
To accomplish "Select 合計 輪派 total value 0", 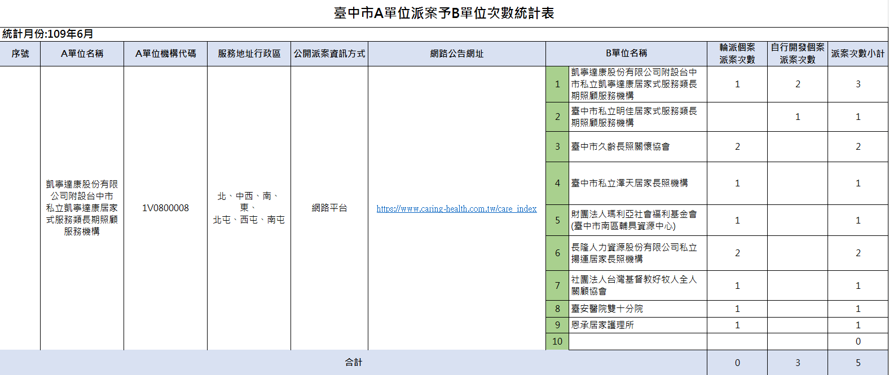I will point(737,363).
